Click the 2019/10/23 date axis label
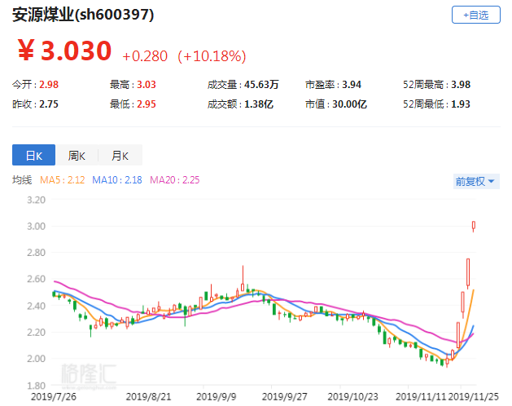The image size is (512, 406). (352, 397)
